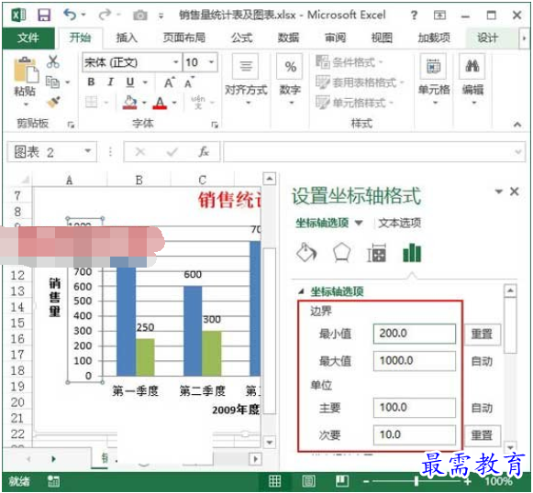Expand the font size dropdown
This screenshot has height=493, width=533.
point(211,62)
